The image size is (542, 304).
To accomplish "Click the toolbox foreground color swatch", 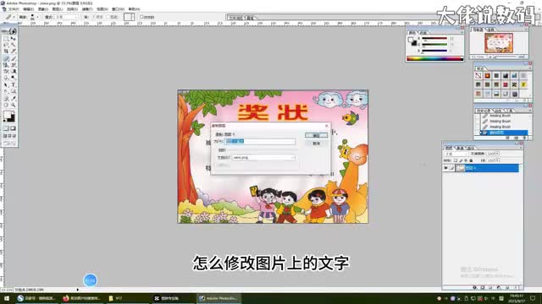I will [x=7, y=115].
